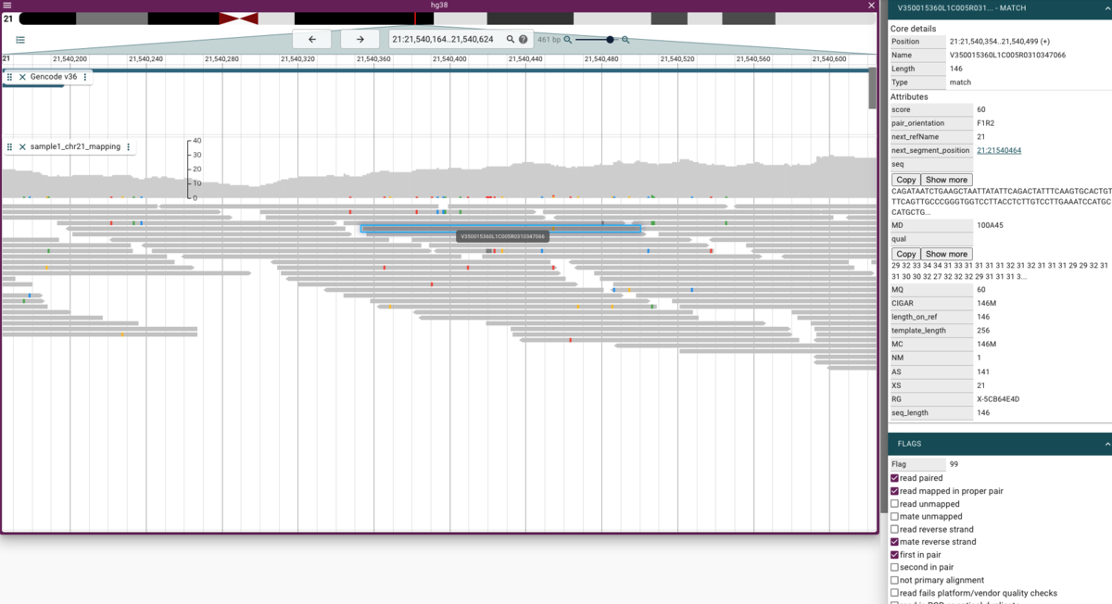Check the read unmapped flag

(x=894, y=504)
